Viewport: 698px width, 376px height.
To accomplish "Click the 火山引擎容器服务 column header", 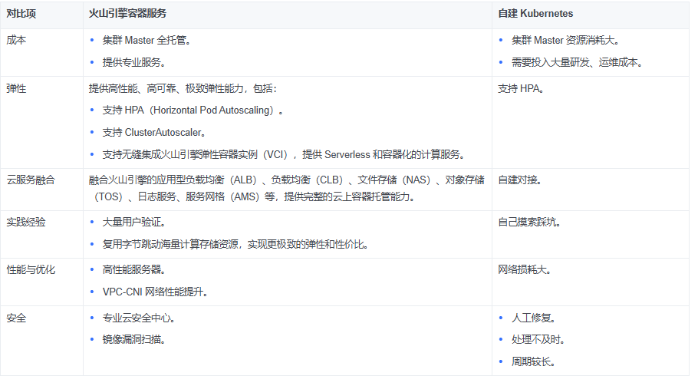I will pos(127,14).
